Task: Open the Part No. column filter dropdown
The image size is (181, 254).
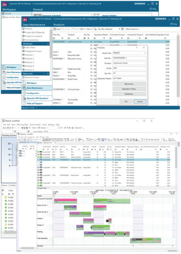Action: tap(62, 38)
